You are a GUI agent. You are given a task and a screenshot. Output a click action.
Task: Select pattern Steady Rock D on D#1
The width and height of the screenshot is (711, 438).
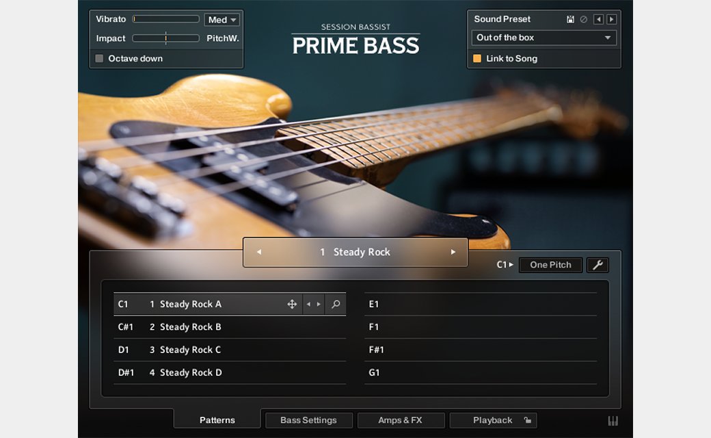click(230, 372)
